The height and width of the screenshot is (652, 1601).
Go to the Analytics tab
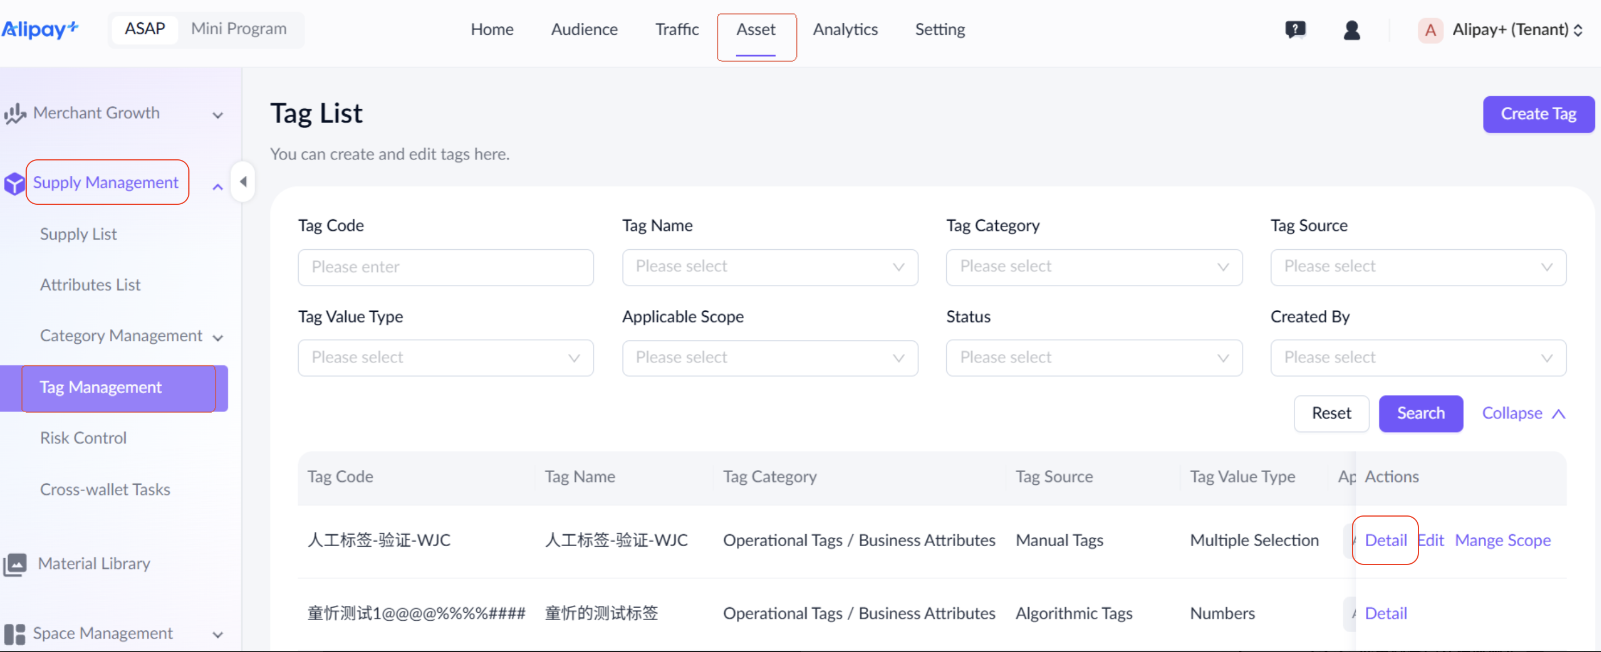(x=845, y=30)
